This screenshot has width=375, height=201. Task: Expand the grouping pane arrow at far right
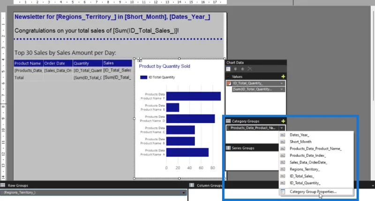373,185
